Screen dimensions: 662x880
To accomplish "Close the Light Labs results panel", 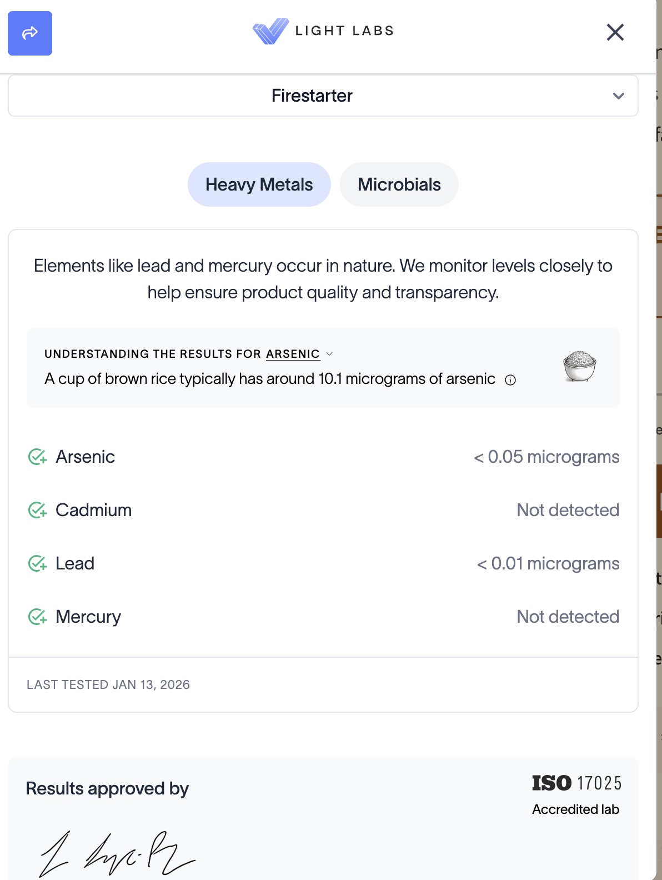I will pyautogui.click(x=615, y=32).
